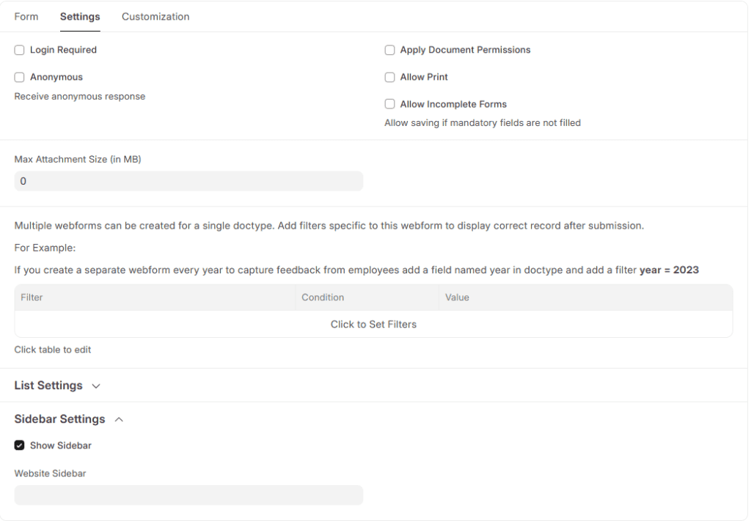The height and width of the screenshot is (521, 751).
Task: Click the Value column header
Action: pyautogui.click(x=457, y=298)
